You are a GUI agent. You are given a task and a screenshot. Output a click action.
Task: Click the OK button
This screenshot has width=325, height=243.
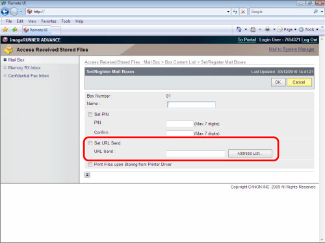(x=278, y=82)
